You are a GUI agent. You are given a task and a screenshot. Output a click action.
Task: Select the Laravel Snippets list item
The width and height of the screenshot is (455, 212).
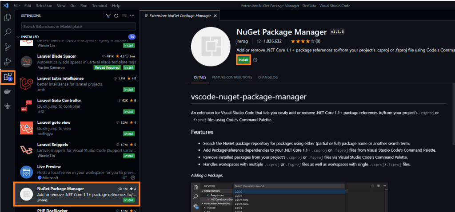[x=77, y=150]
